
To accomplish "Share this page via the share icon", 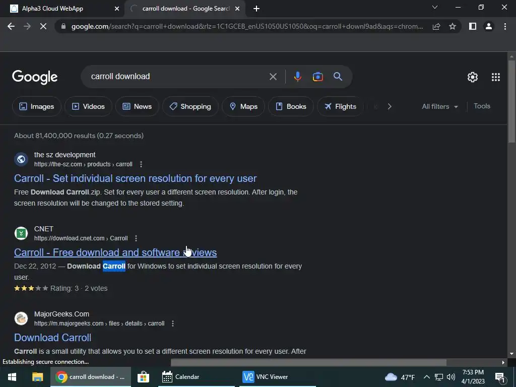I will (436, 26).
